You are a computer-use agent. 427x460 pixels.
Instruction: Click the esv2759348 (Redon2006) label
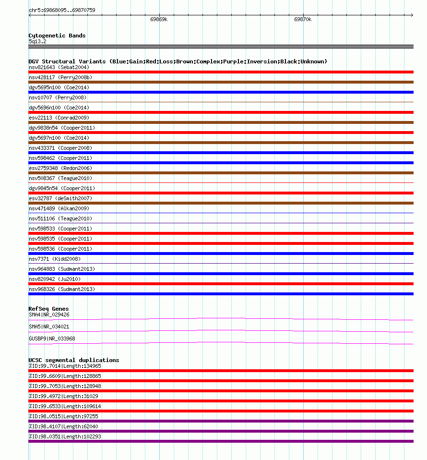(x=60, y=168)
